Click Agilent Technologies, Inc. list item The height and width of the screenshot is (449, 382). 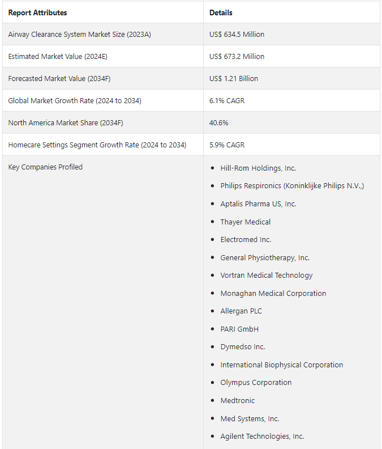(x=262, y=437)
